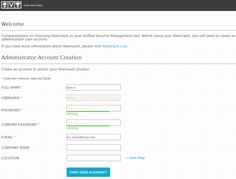236x179 pixels.
Task: Focus the Confirm Password field
Action: point(94,123)
